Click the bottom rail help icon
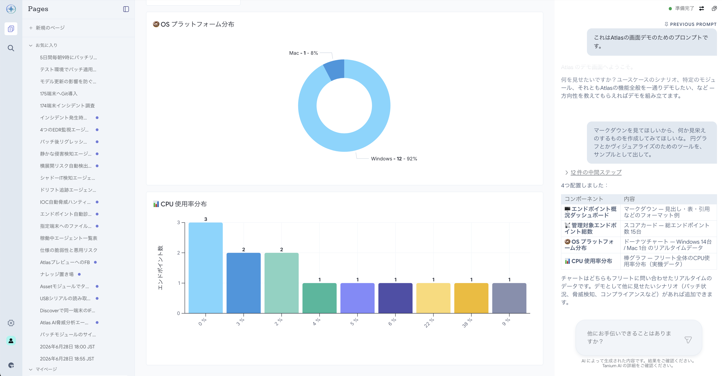 11,365
